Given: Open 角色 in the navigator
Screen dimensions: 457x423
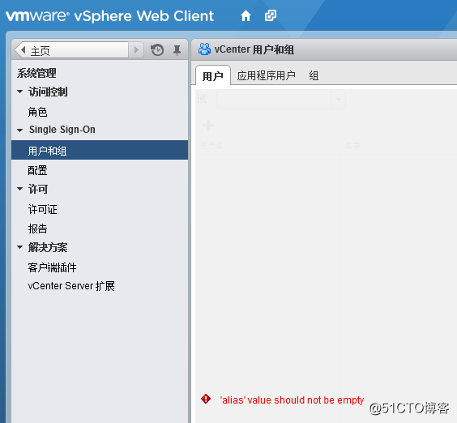Looking at the screenshot, I should (x=37, y=112).
